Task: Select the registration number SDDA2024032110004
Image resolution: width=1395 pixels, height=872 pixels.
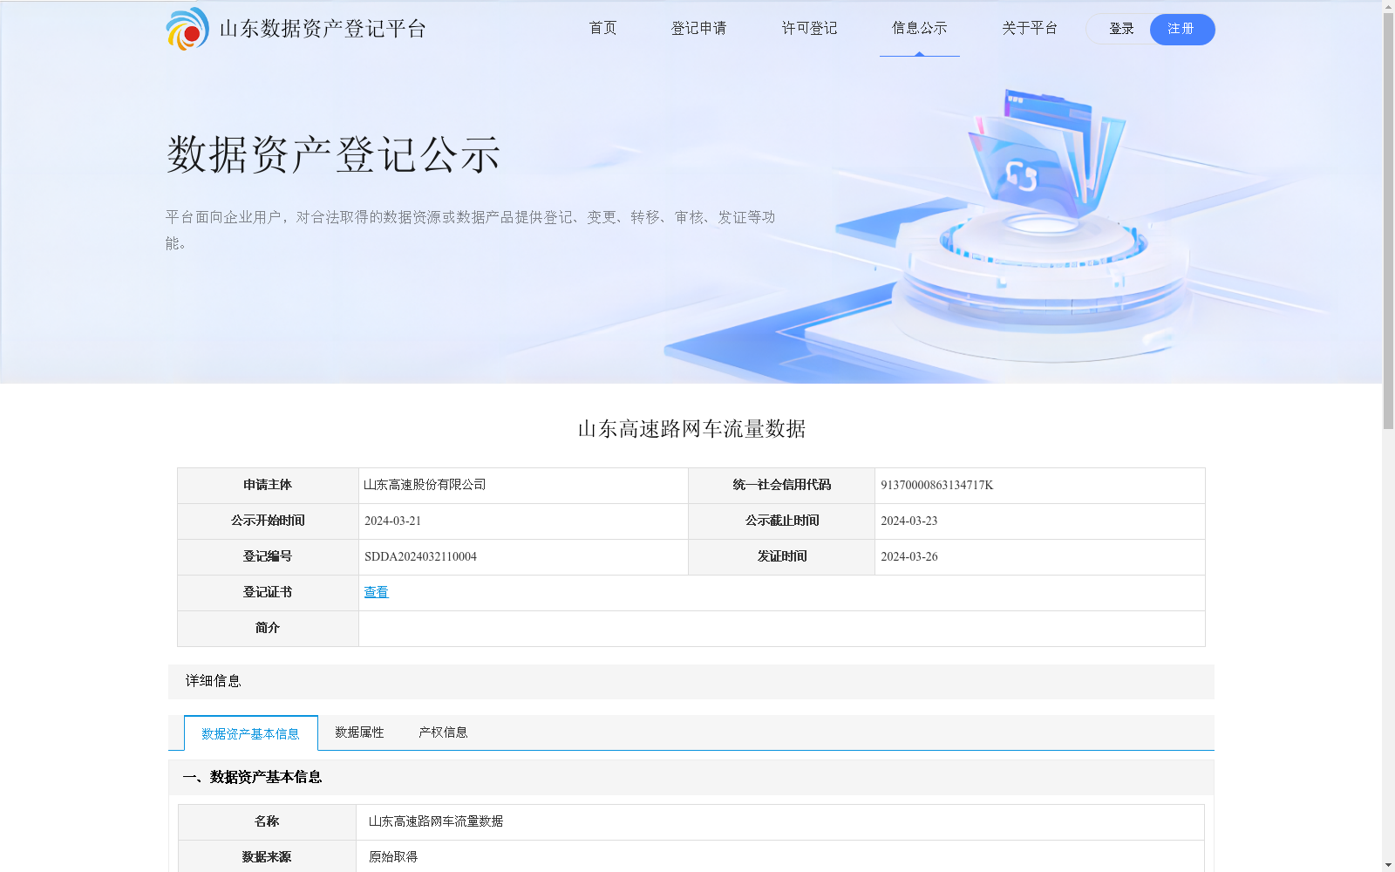Action: (420, 557)
